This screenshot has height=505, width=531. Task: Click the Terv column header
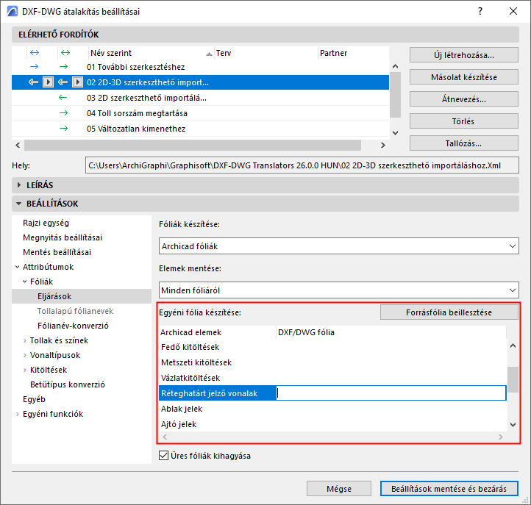[x=265, y=53]
